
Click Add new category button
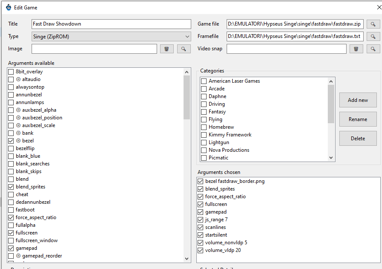point(358,100)
